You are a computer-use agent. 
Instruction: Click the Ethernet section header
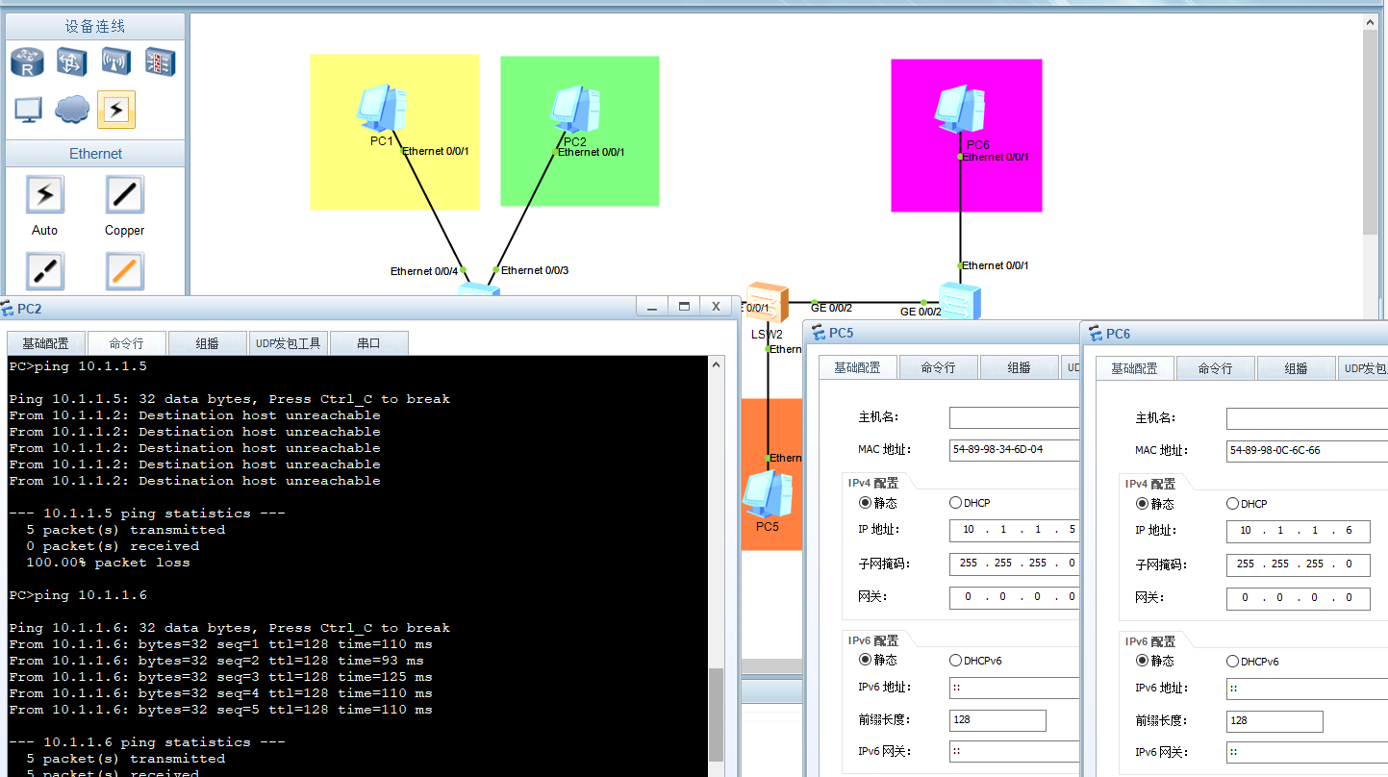pos(95,154)
